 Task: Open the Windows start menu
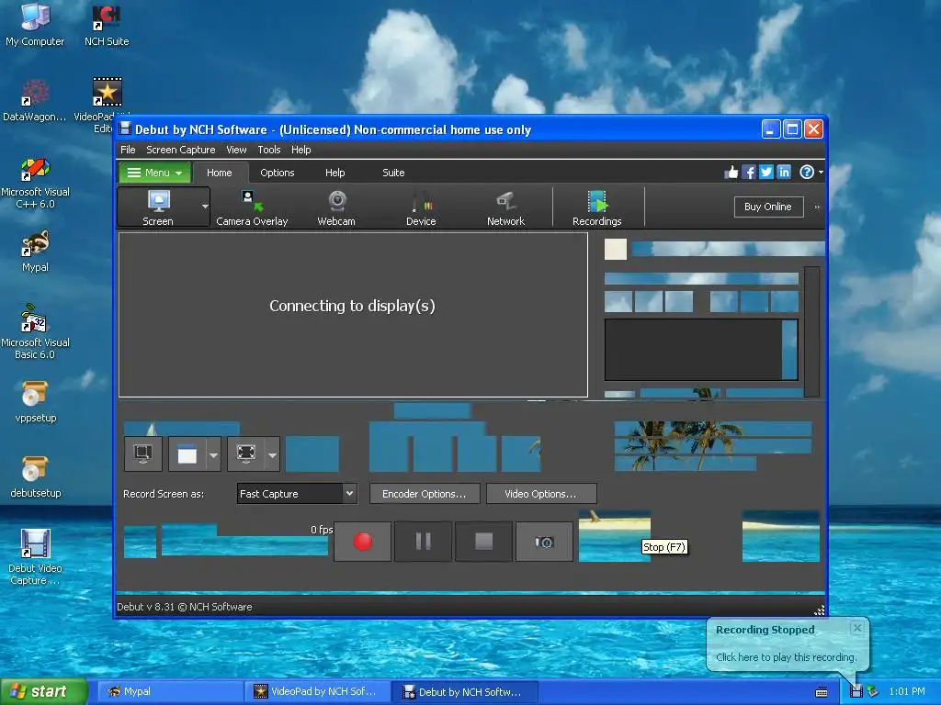(x=43, y=691)
